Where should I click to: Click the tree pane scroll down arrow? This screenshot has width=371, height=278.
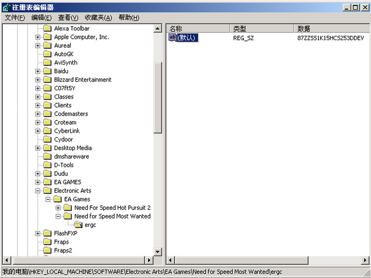pyautogui.click(x=158, y=252)
